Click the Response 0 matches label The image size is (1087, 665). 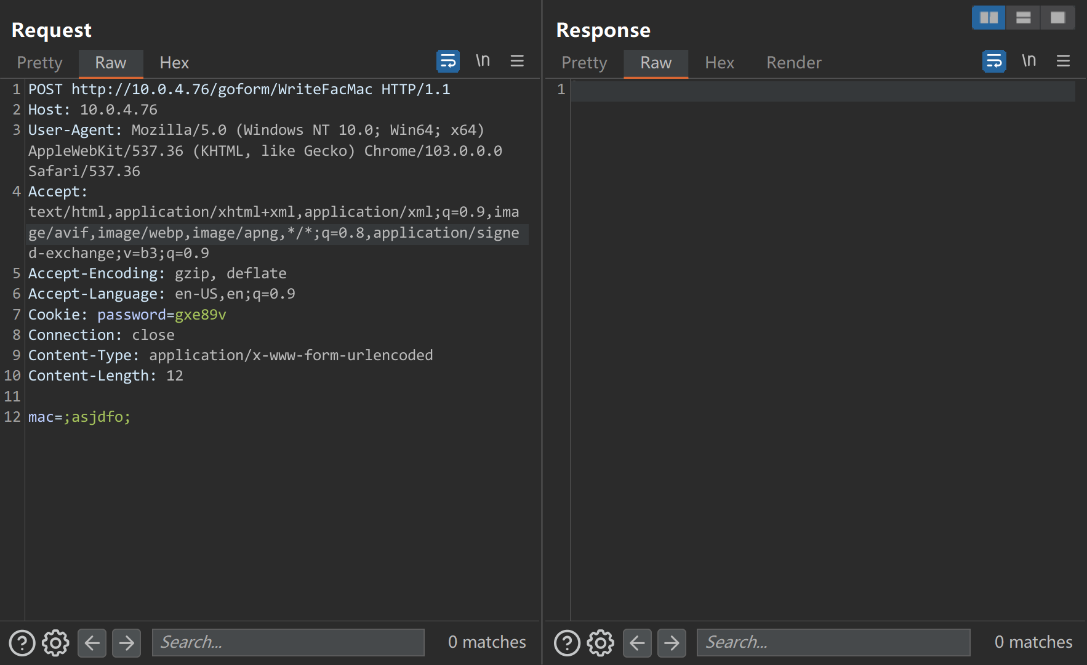click(1033, 642)
